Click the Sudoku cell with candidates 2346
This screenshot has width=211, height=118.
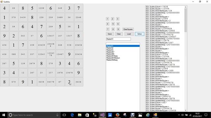(x=78, y=17)
